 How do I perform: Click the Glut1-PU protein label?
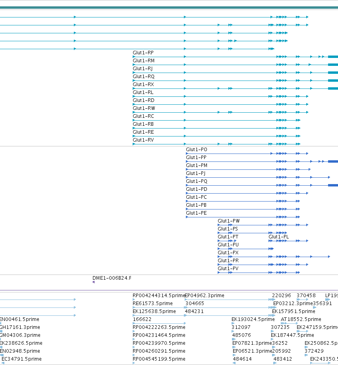[x=228, y=245]
